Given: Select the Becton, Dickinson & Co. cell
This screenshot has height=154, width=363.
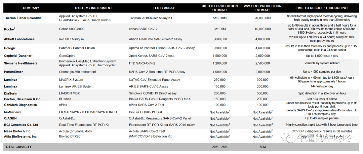Looking at the screenshot, I should pos(23,99).
